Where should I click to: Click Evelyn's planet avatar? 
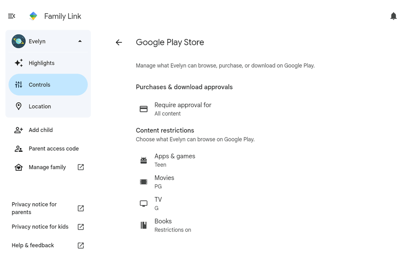(18, 41)
